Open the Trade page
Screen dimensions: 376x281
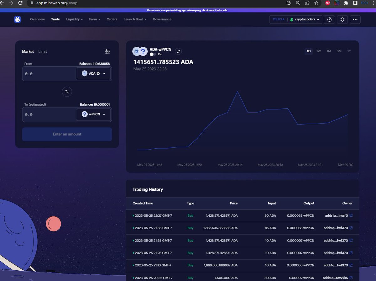[55, 19]
